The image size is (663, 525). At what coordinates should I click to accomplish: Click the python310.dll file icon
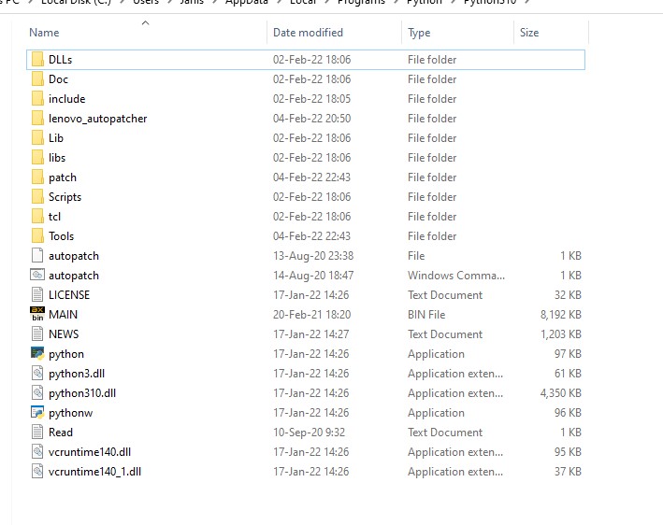(x=37, y=392)
